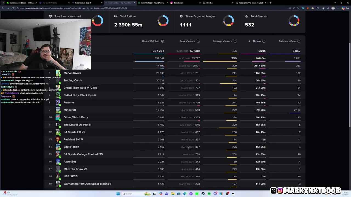
Task: Click the 357 264 hours watched value
Action: click(158, 51)
